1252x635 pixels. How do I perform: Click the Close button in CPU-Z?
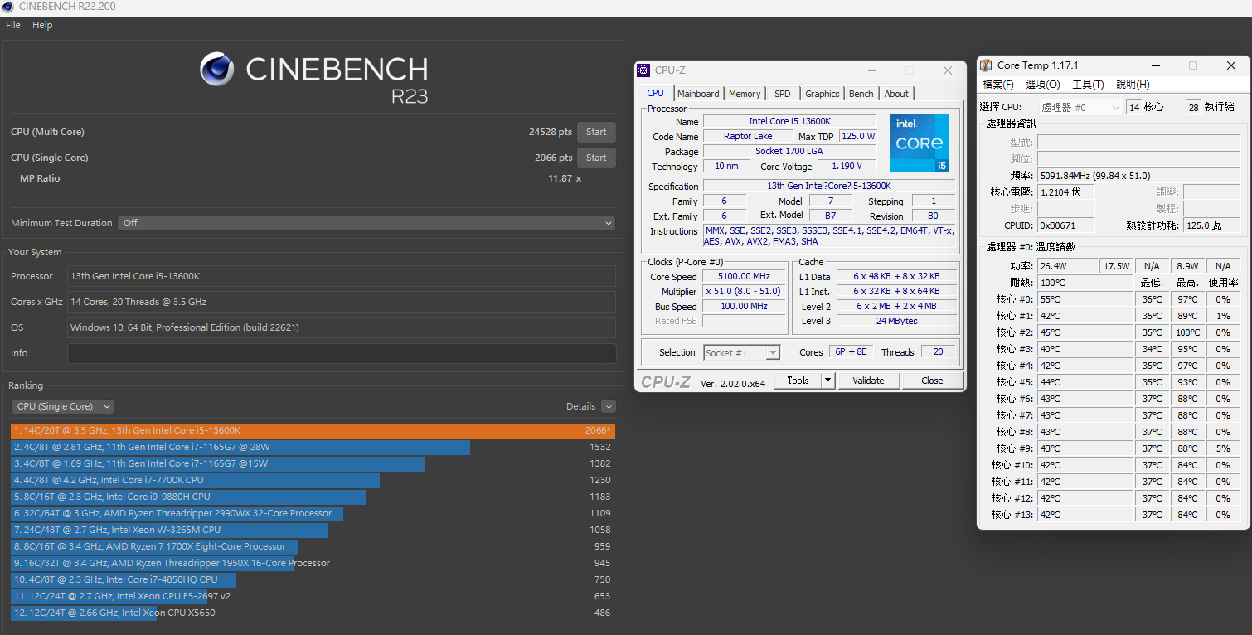tap(932, 381)
